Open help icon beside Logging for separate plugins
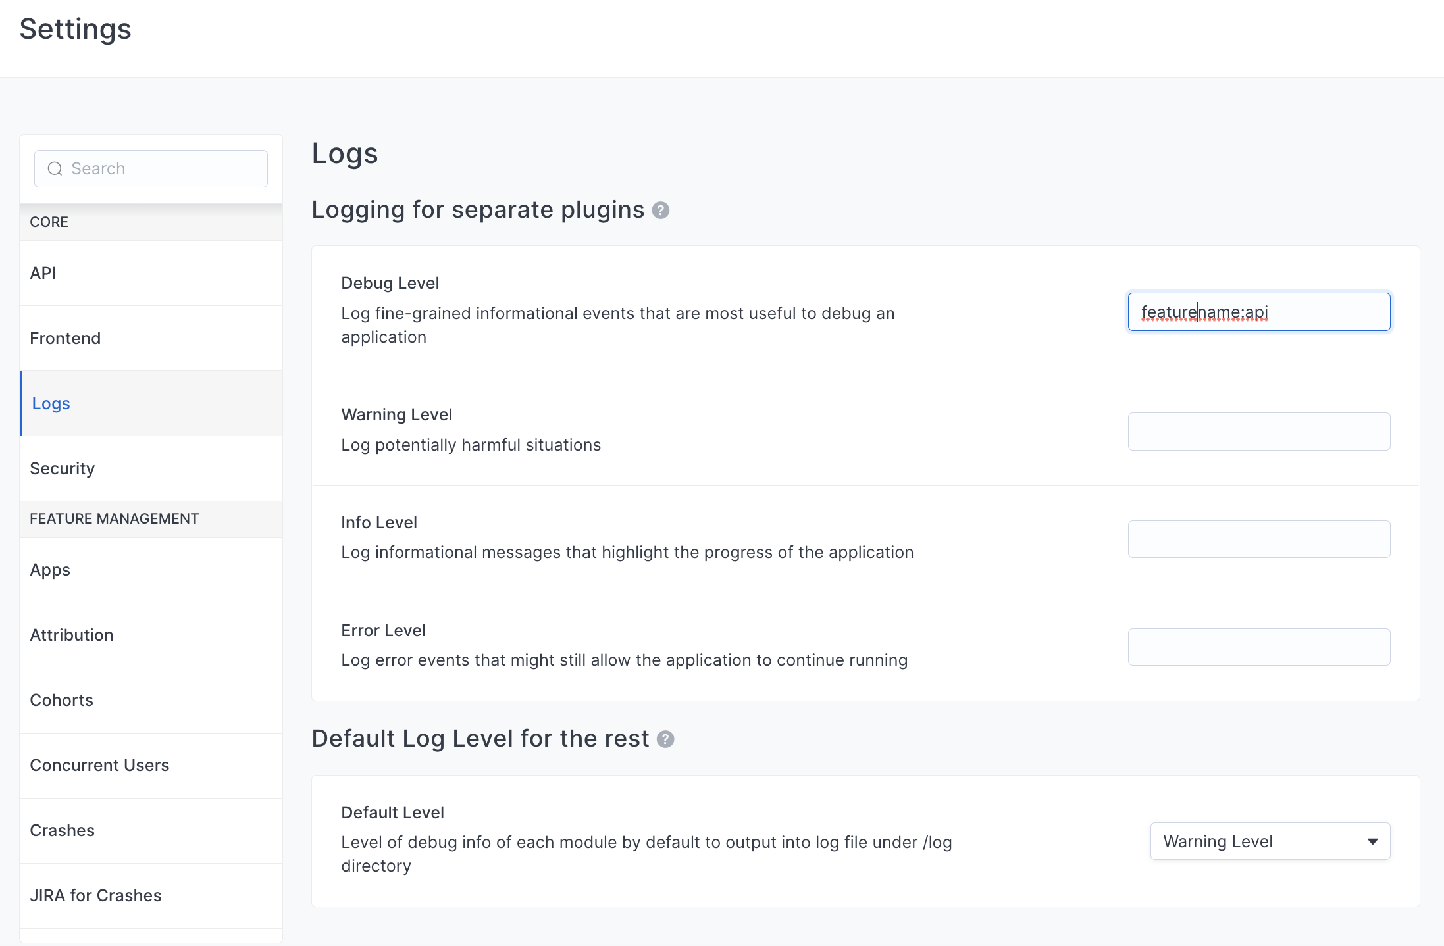1444x946 pixels. coord(661,211)
